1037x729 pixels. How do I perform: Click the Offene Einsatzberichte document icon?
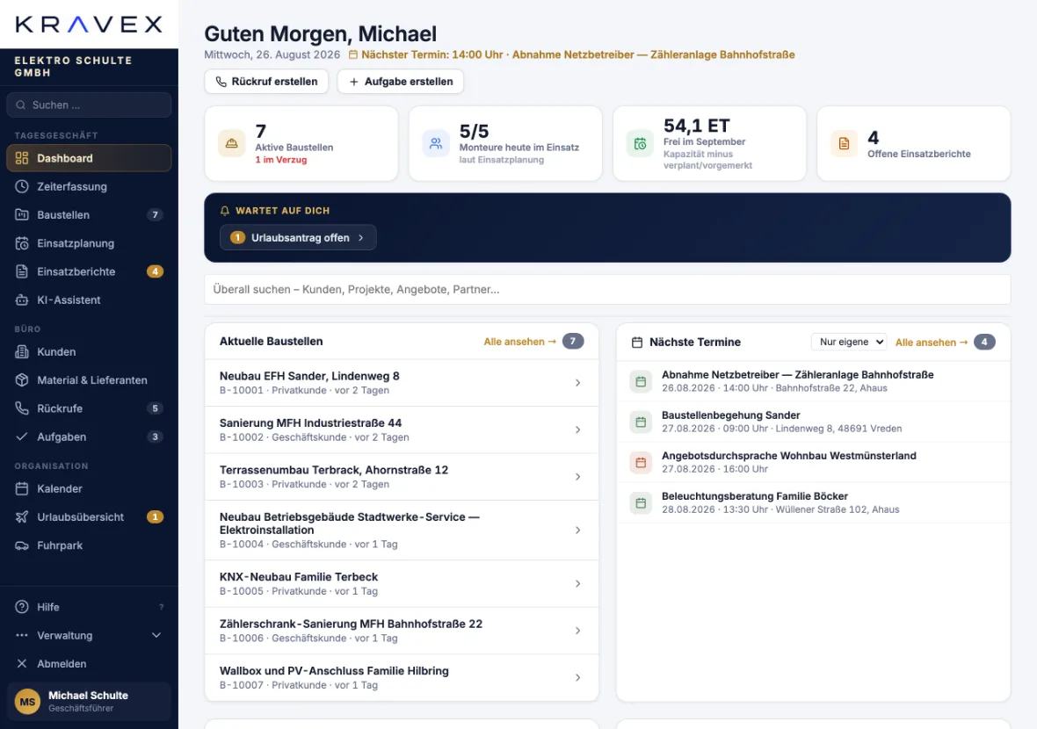844,143
